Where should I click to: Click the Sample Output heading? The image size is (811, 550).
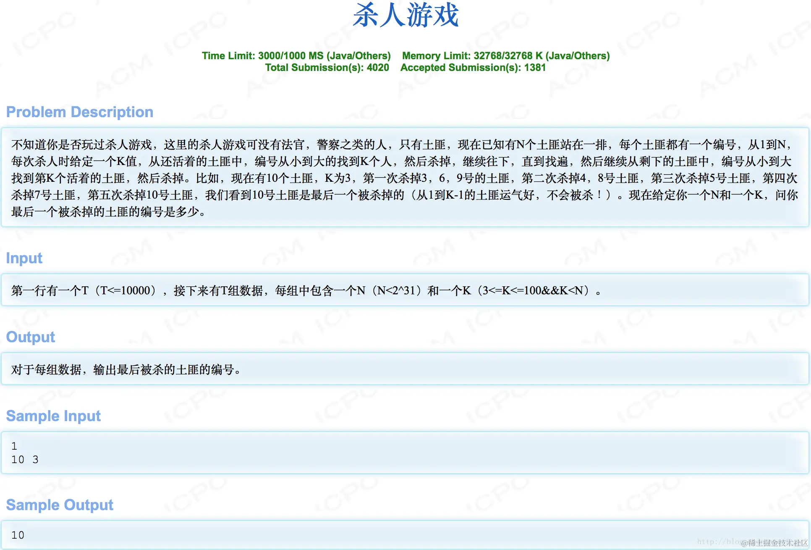point(60,505)
